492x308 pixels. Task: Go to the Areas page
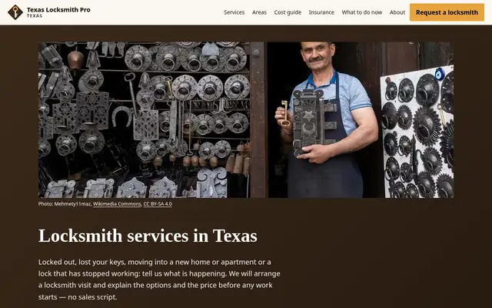tap(259, 12)
